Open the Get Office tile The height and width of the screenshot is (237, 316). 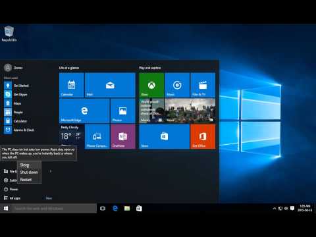[203, 136]
